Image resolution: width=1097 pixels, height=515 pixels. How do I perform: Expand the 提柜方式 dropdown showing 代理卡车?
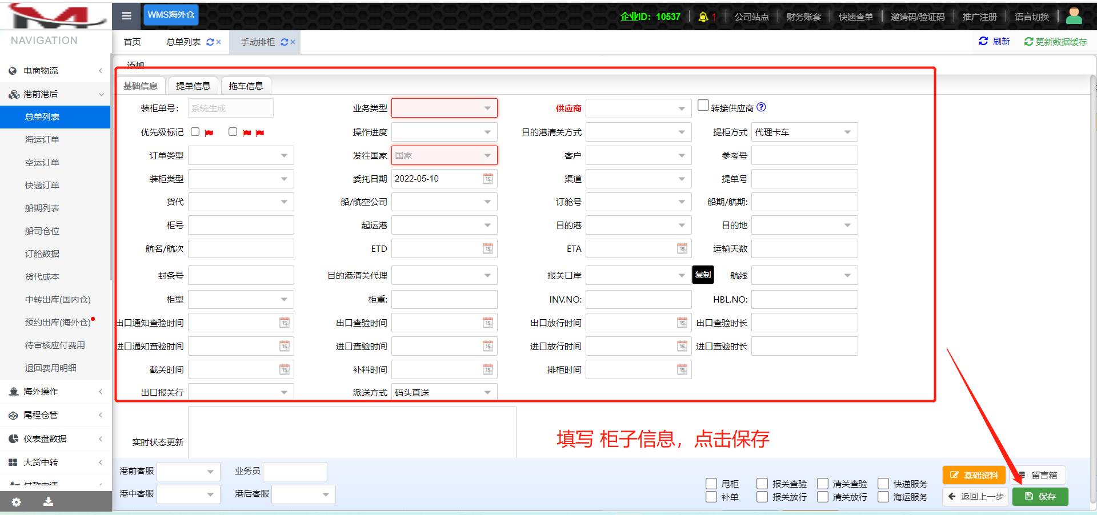804,132
